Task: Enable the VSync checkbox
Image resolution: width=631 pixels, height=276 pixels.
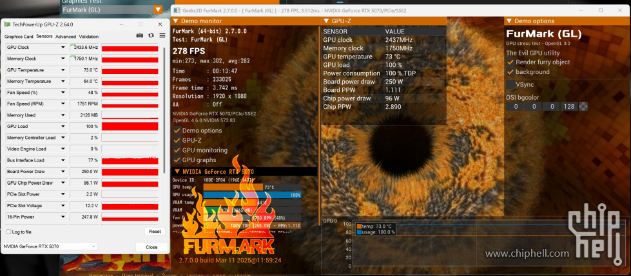Action: pos(510,84)
